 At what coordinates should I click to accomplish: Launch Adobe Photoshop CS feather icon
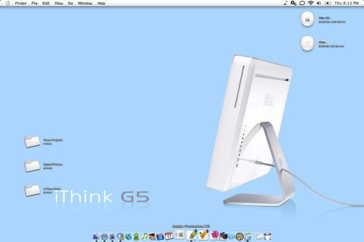coord(192,235)
